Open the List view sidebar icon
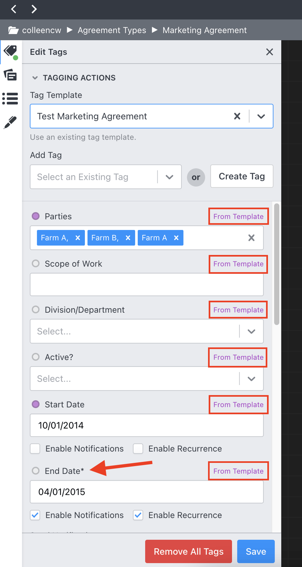 click(x=10, y=98)
